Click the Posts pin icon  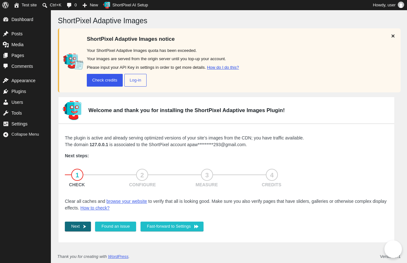pyautogui.click(x=6, y=34)
